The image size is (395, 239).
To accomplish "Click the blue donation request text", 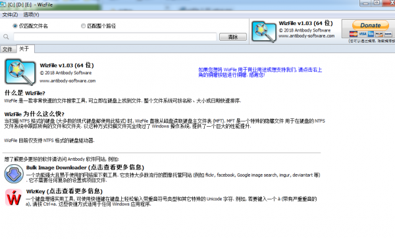I will click(x=260, y=72).
